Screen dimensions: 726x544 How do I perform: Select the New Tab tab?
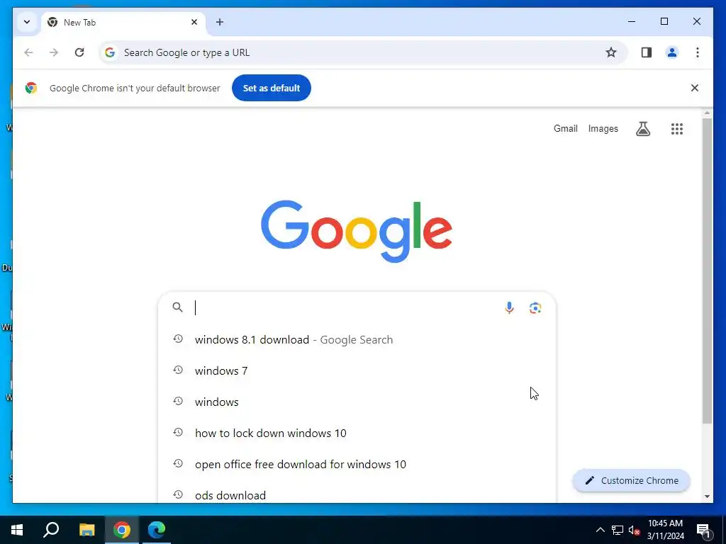coord(123,22)
